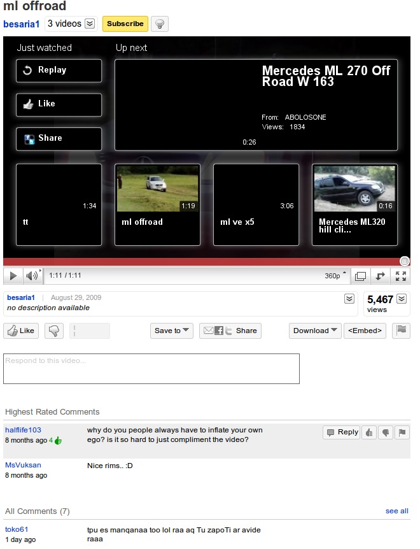Flag the video using flag icon
The height and width of the screenshot is (549, 420).
click(x=401, y=331)
